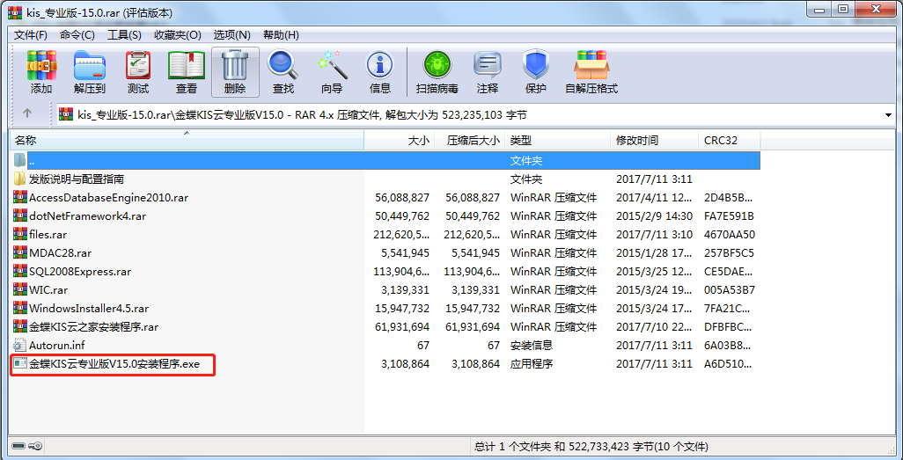The height and width of the screenshot is (460, 903).
Task: Click the archive icon beside MDAC28.rar
Action: [x=19, y=252]
